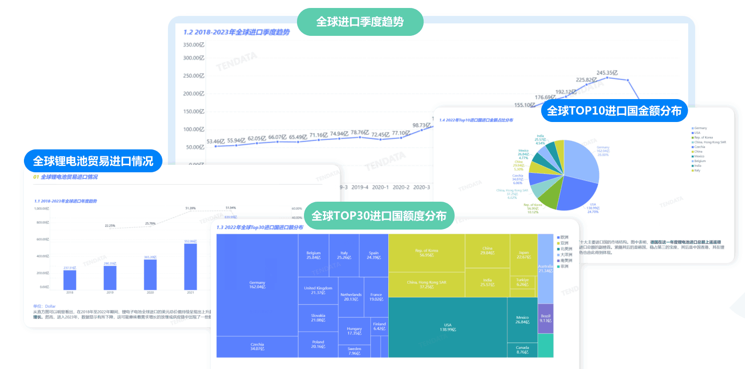This screenshot has width=745, height=369.
Task: Switch to the 全球进口季度趋势 section header
Action: click(x=360, y=21)
